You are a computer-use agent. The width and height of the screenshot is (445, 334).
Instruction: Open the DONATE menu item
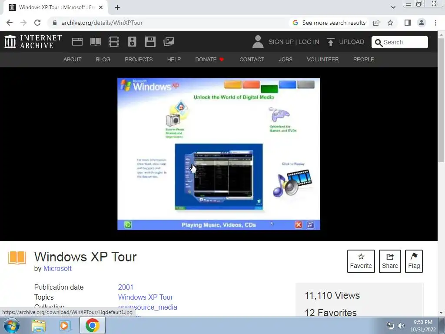point(209,59)
